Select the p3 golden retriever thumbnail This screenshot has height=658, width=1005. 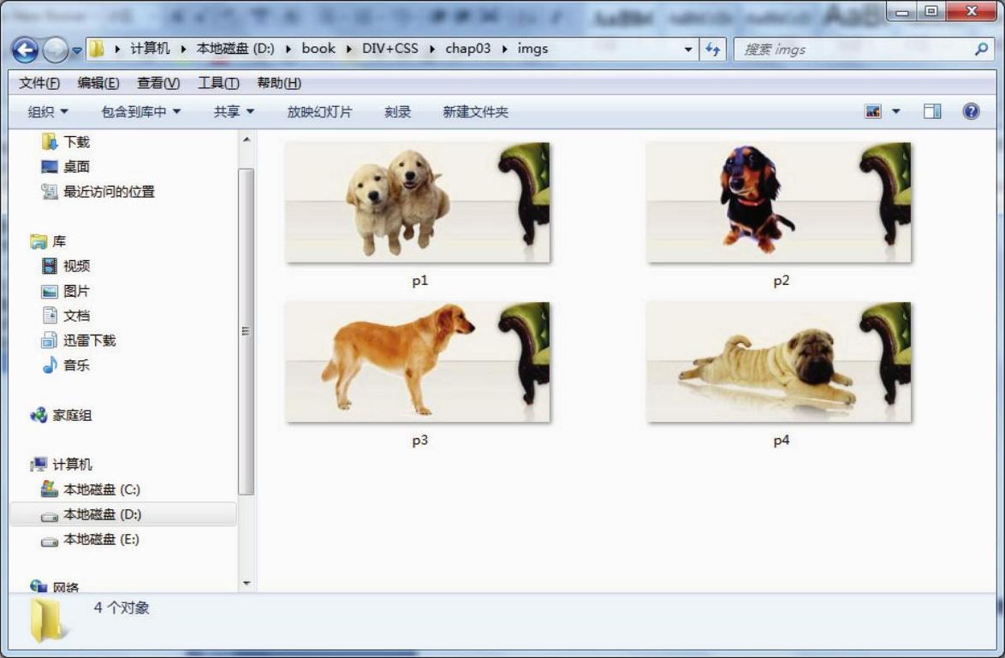pyautogui.click(x=418, y=362)
